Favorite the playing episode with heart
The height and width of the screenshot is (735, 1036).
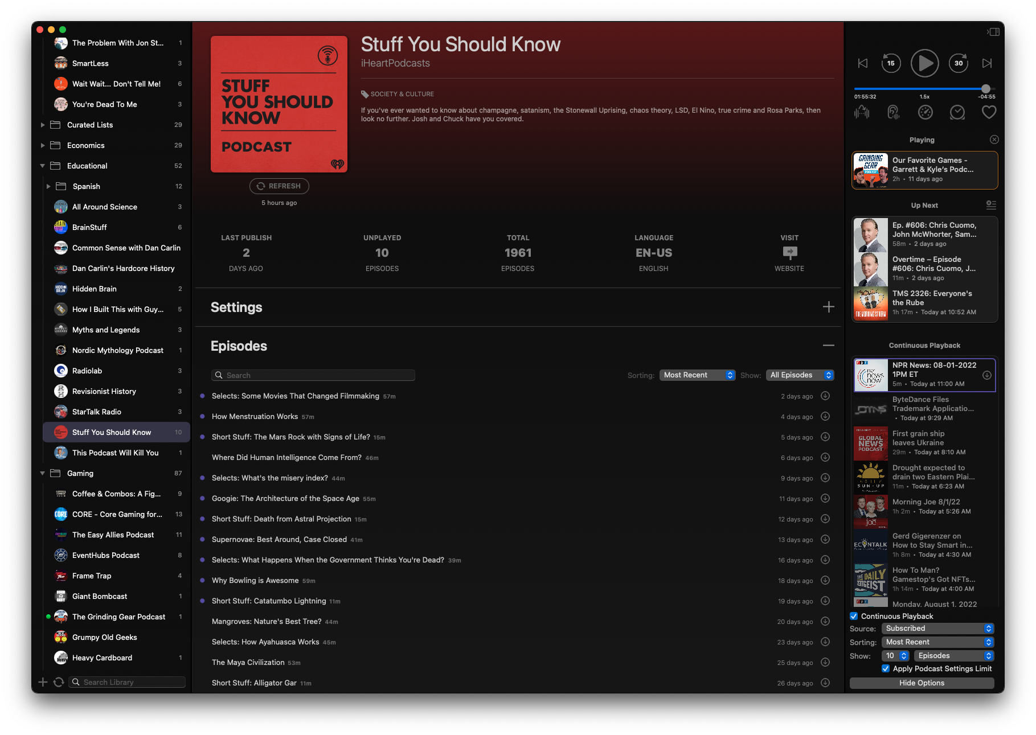(x=989, y=112)
